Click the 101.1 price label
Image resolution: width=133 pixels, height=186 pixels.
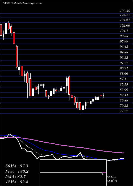point(124,31)
